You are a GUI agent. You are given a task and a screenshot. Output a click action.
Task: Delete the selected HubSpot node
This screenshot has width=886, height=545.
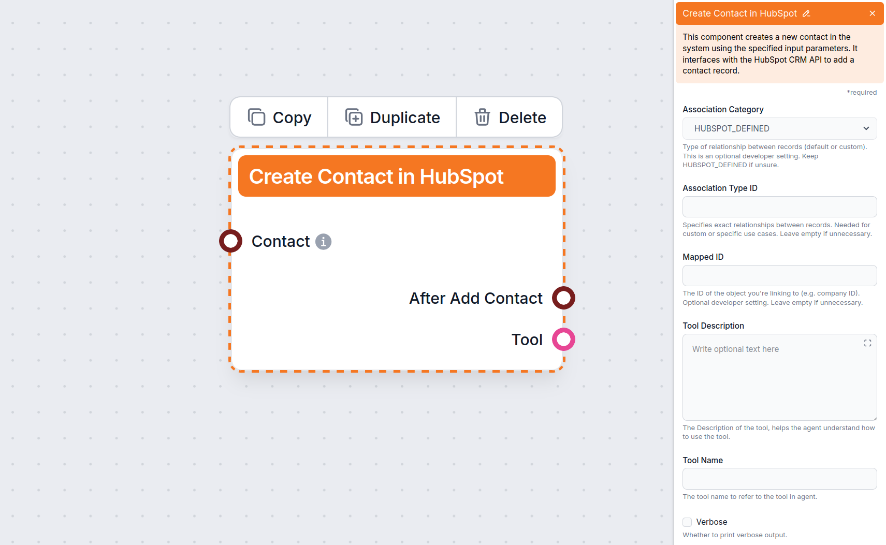(x=510, y=117)
